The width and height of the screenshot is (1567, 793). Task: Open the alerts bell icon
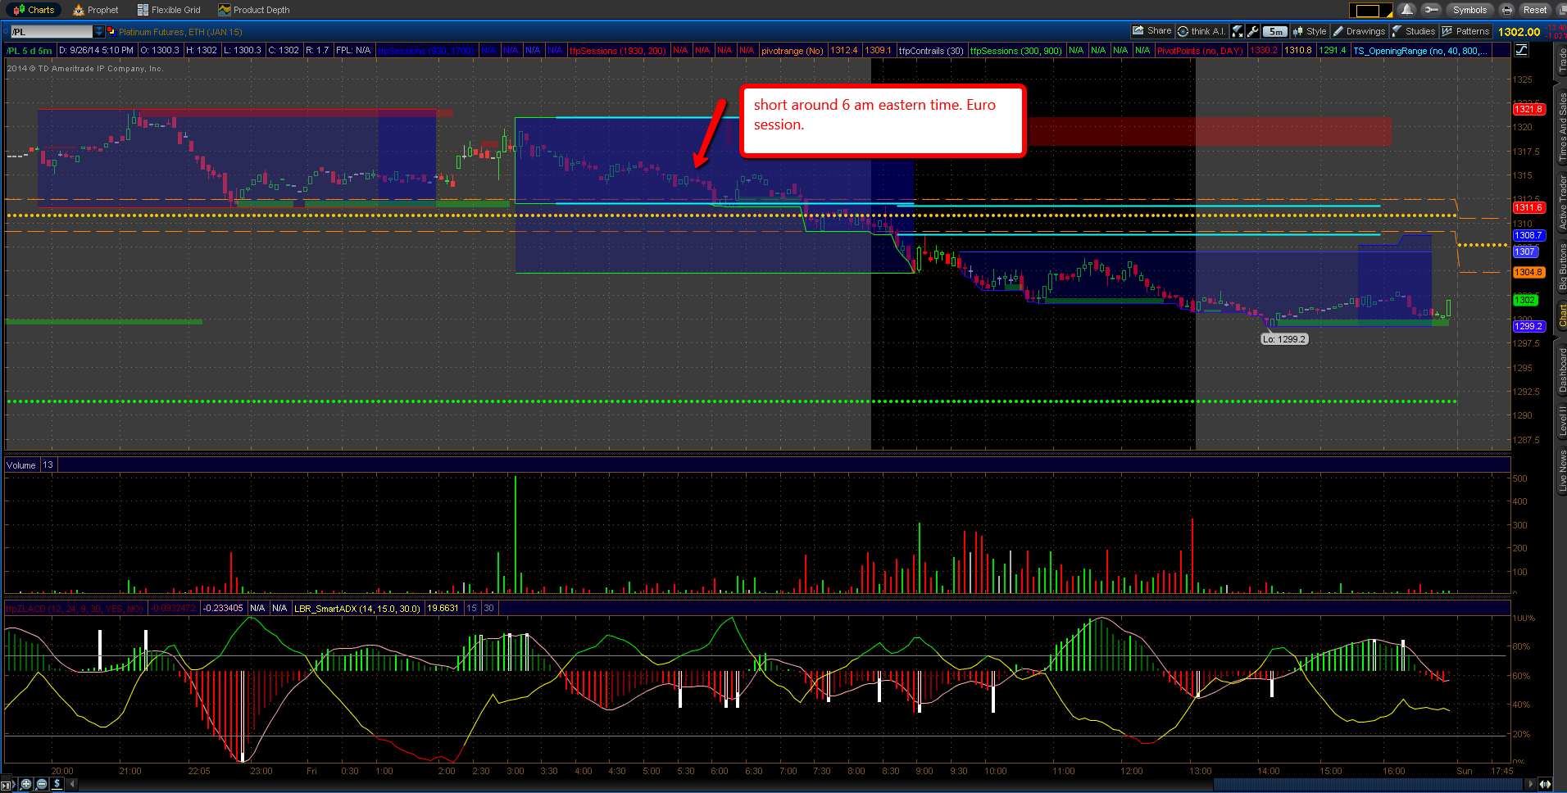(1407, 10)
